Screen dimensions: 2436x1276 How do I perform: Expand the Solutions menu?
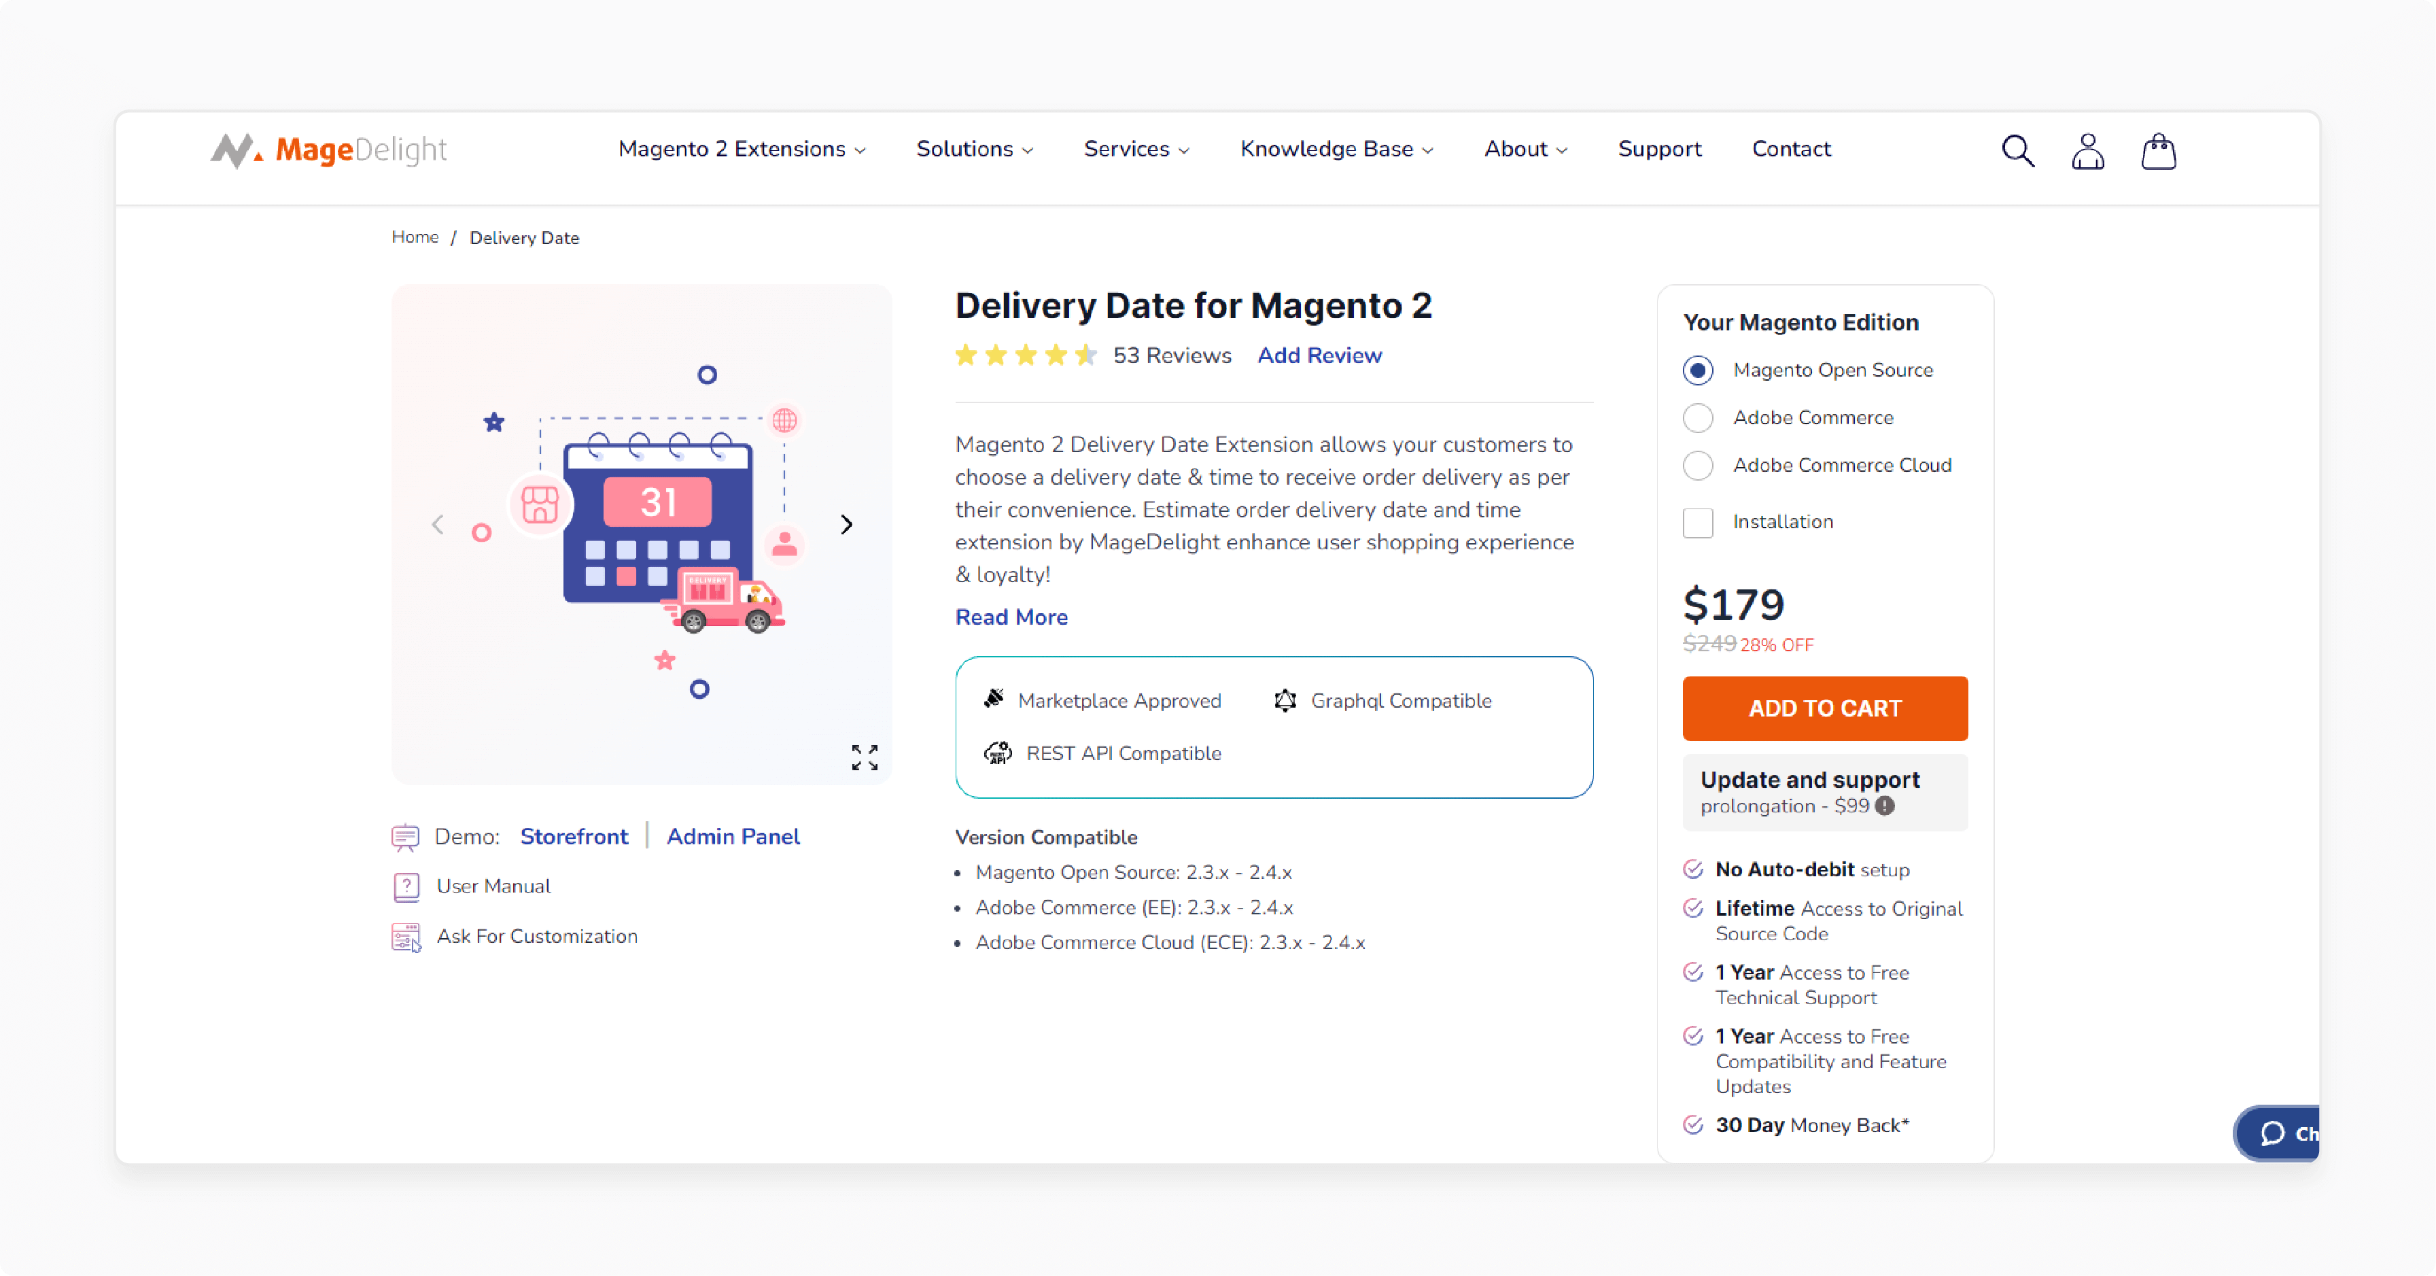974,150
